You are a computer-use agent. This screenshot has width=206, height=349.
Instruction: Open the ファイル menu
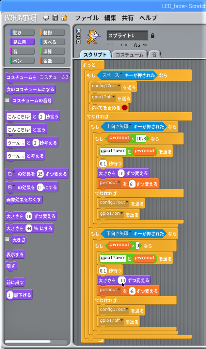click(87, 18)
